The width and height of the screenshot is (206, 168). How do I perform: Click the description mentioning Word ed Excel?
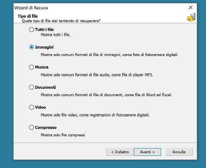click(106, 95)
